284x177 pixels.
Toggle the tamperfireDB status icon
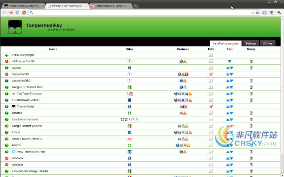point(7,74)
